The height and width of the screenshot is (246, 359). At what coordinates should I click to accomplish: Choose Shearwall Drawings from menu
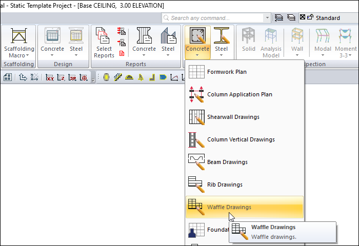(245, 117)
